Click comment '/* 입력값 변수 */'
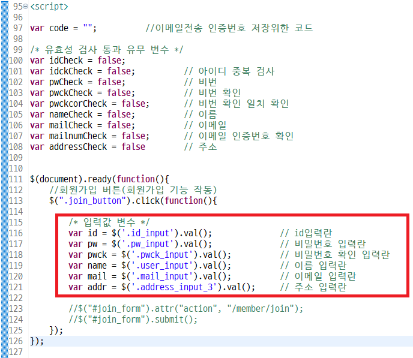Screen dimensions: 413x358 click(109, 222)
